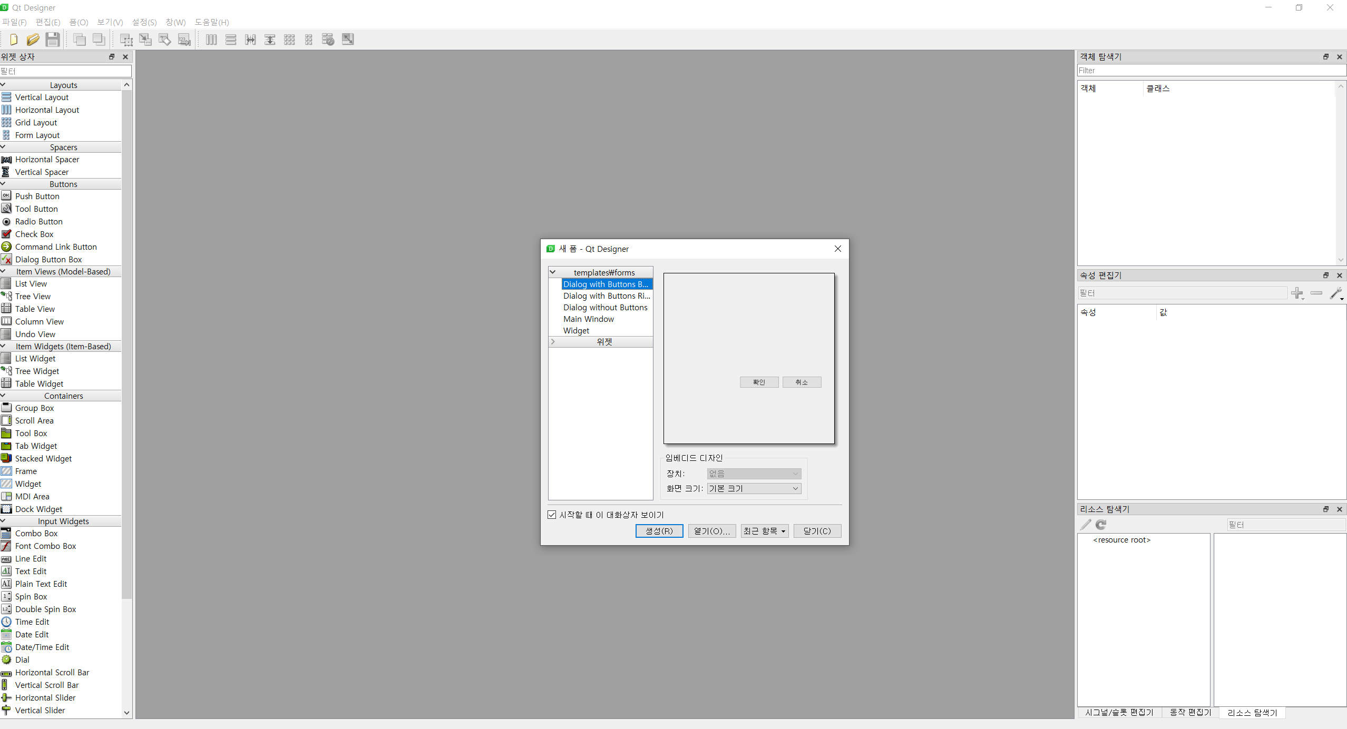The height and width of the screenshot is (729, 1347).
Task: Click the Save floppy disk icon
Action: click(52, 40)
